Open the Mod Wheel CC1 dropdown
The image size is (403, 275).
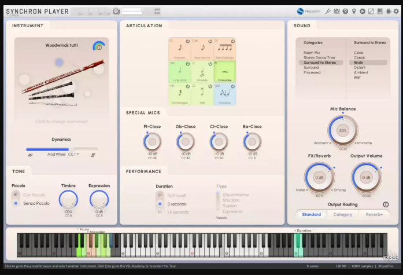pos(74,155)
